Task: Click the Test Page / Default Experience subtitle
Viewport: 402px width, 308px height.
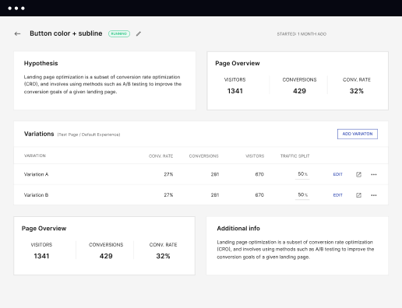Action: 89,135
